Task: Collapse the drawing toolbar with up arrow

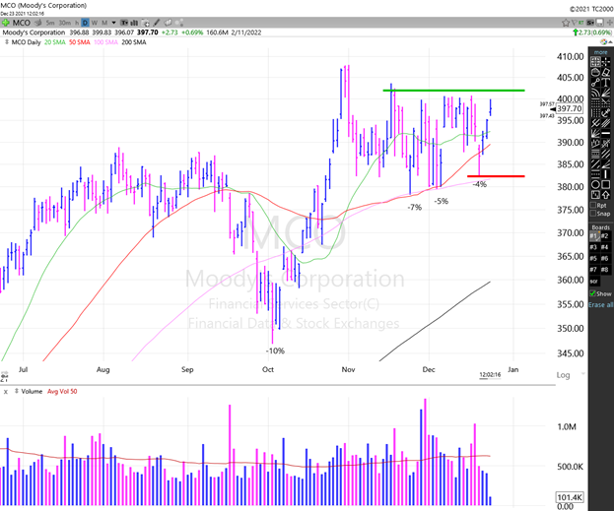Action: click(x=610, y=42)
